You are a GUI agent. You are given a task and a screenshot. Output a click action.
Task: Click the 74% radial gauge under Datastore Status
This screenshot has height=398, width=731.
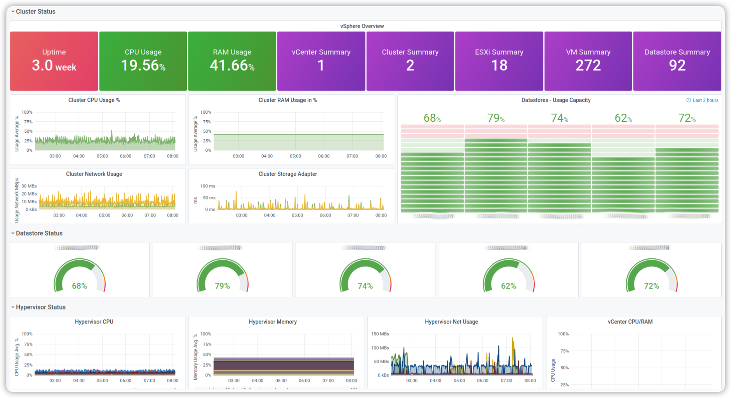365,276
